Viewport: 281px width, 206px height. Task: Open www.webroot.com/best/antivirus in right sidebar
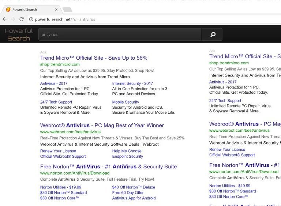(x=239, y=130)
